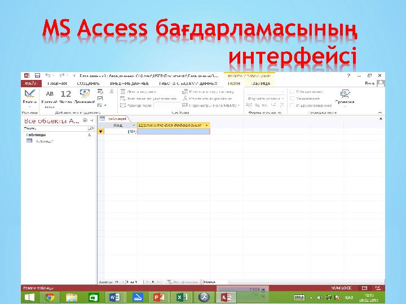Viewport: 406px width, 304px height.
Task: Click the Delete field icon
Action: [x=112, y=92]
